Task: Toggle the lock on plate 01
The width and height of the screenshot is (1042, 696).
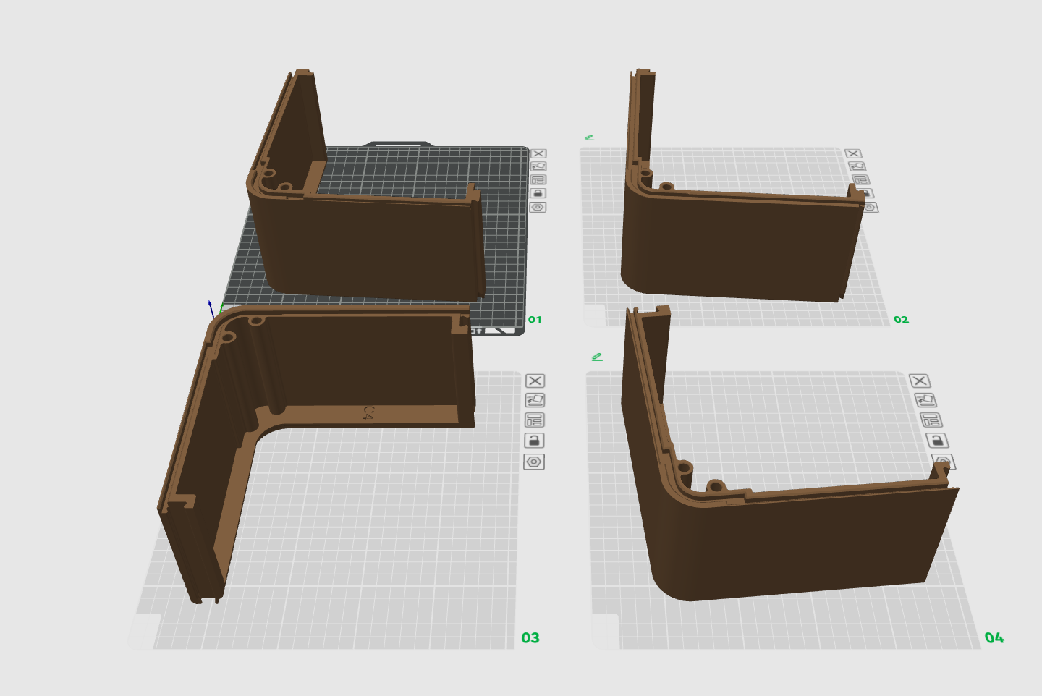Action: (x=538, y=193)
